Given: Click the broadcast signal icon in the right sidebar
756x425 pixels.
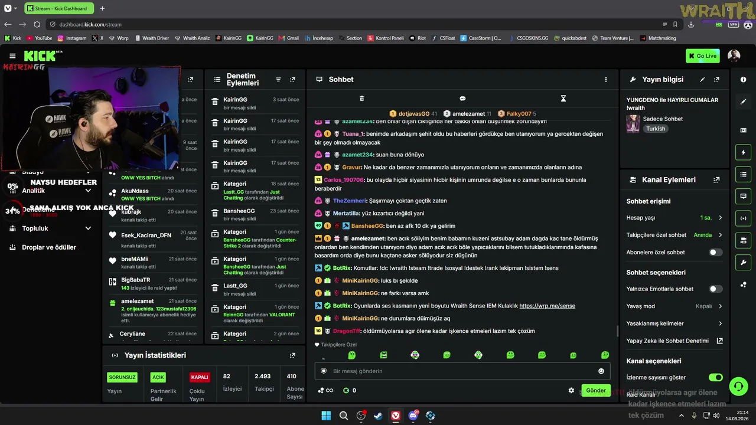Looking at the screenshot, I should (743, 218).
